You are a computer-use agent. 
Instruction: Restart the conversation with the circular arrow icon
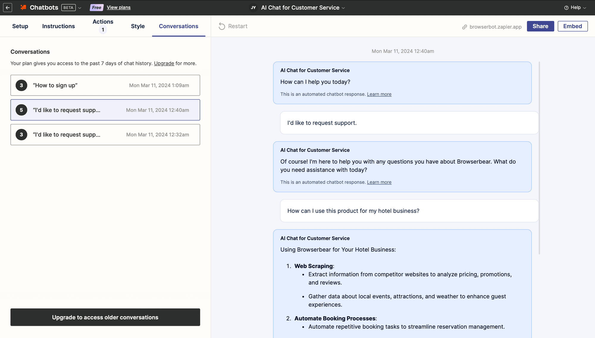(222, 26)
